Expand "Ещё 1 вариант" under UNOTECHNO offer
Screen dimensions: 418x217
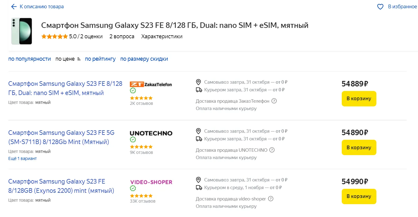coord(22,158)
